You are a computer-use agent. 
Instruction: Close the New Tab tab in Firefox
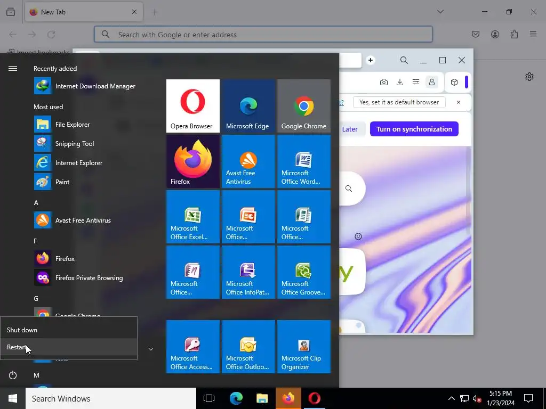(x=134, y=12)
